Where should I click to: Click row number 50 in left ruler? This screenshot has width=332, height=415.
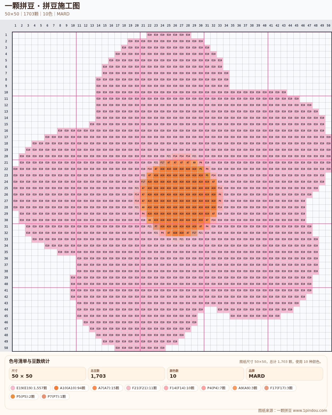point(6,348)
